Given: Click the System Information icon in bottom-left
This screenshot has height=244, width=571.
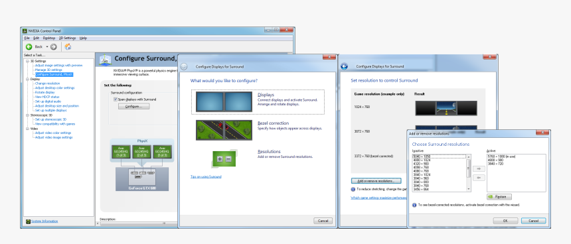Looking at the screenshot, I should coord(28,221).
